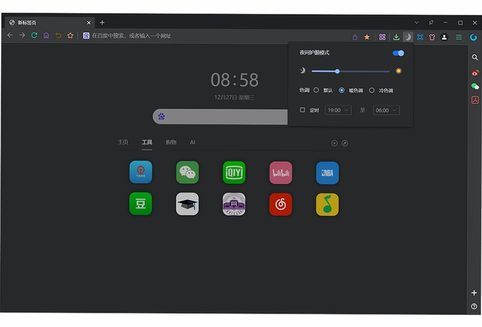Viewport: 482px width, 327px height.
Task: Open the 19:00 start time dropdown
Action: pyautogui.click(x=338, y=110)
